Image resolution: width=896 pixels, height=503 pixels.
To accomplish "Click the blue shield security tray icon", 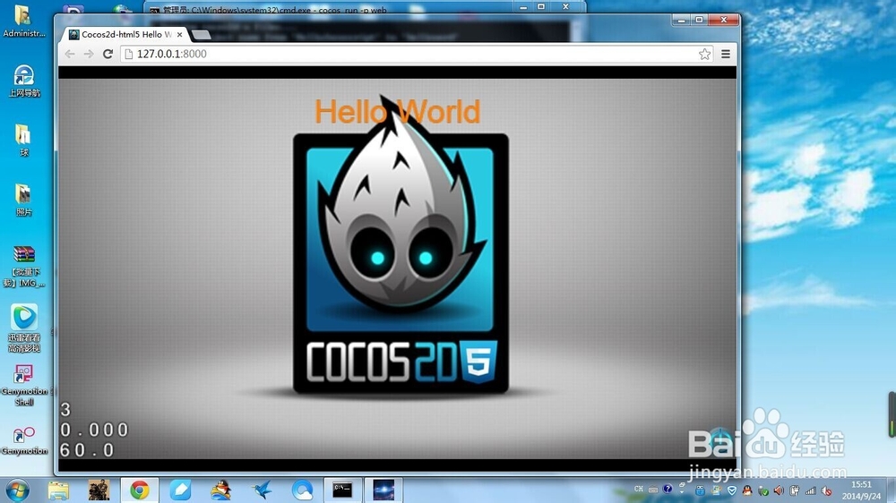I will pyautogui.click(x=732, y=490).
